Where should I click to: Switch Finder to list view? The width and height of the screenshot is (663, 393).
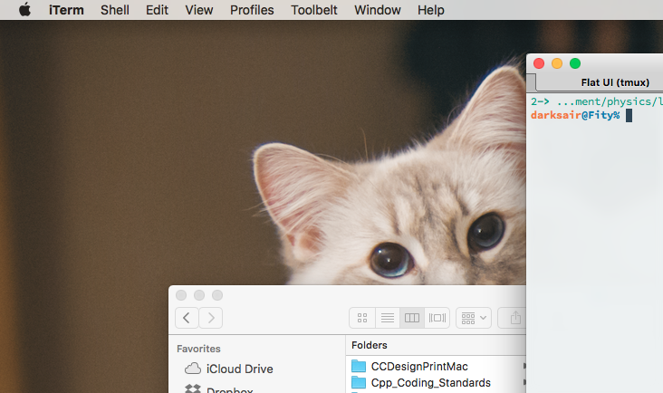click(x=387, y=318)
